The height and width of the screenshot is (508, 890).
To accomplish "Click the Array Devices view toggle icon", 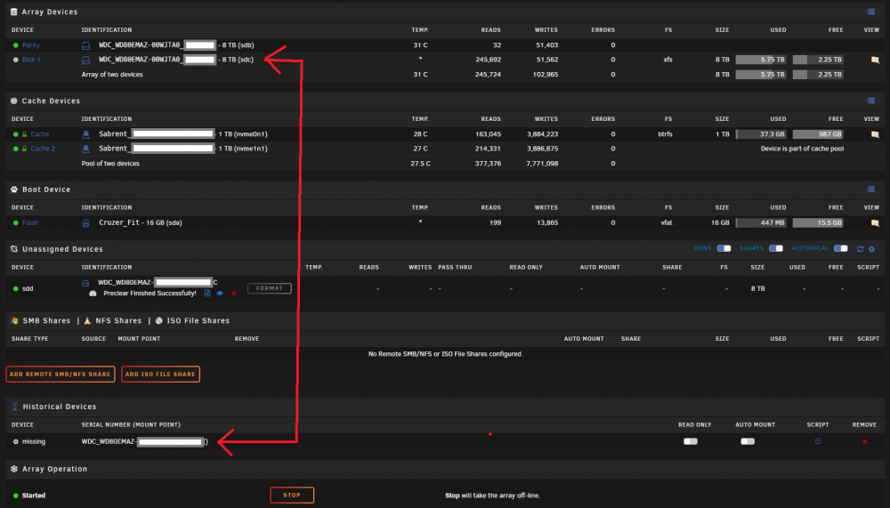I will (870, 12).
